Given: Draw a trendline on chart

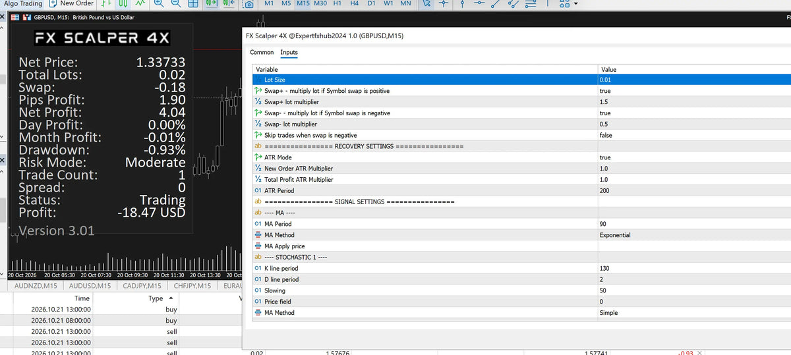Looking at the screenshot, I should [x=496, y=4].
